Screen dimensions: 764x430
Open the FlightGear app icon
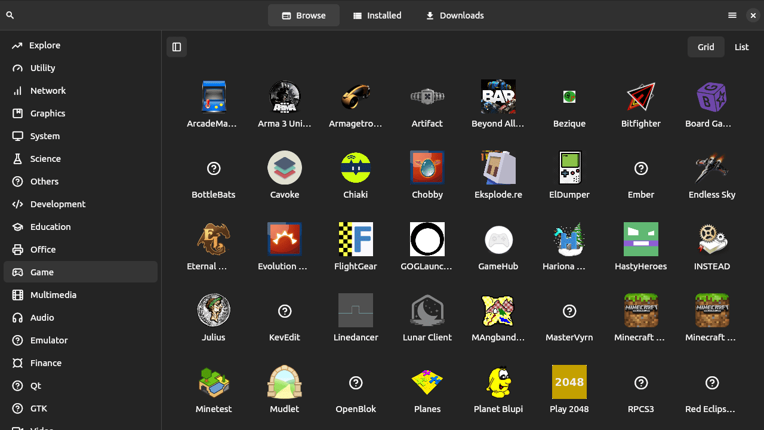(356, 239)
